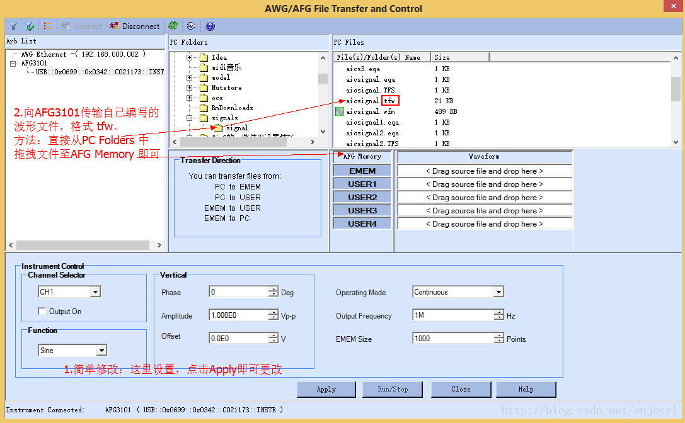This screenshot has width=685, height=423.
Task: Click the Help button
Action: pyautogui.click(x=526, y=390)
